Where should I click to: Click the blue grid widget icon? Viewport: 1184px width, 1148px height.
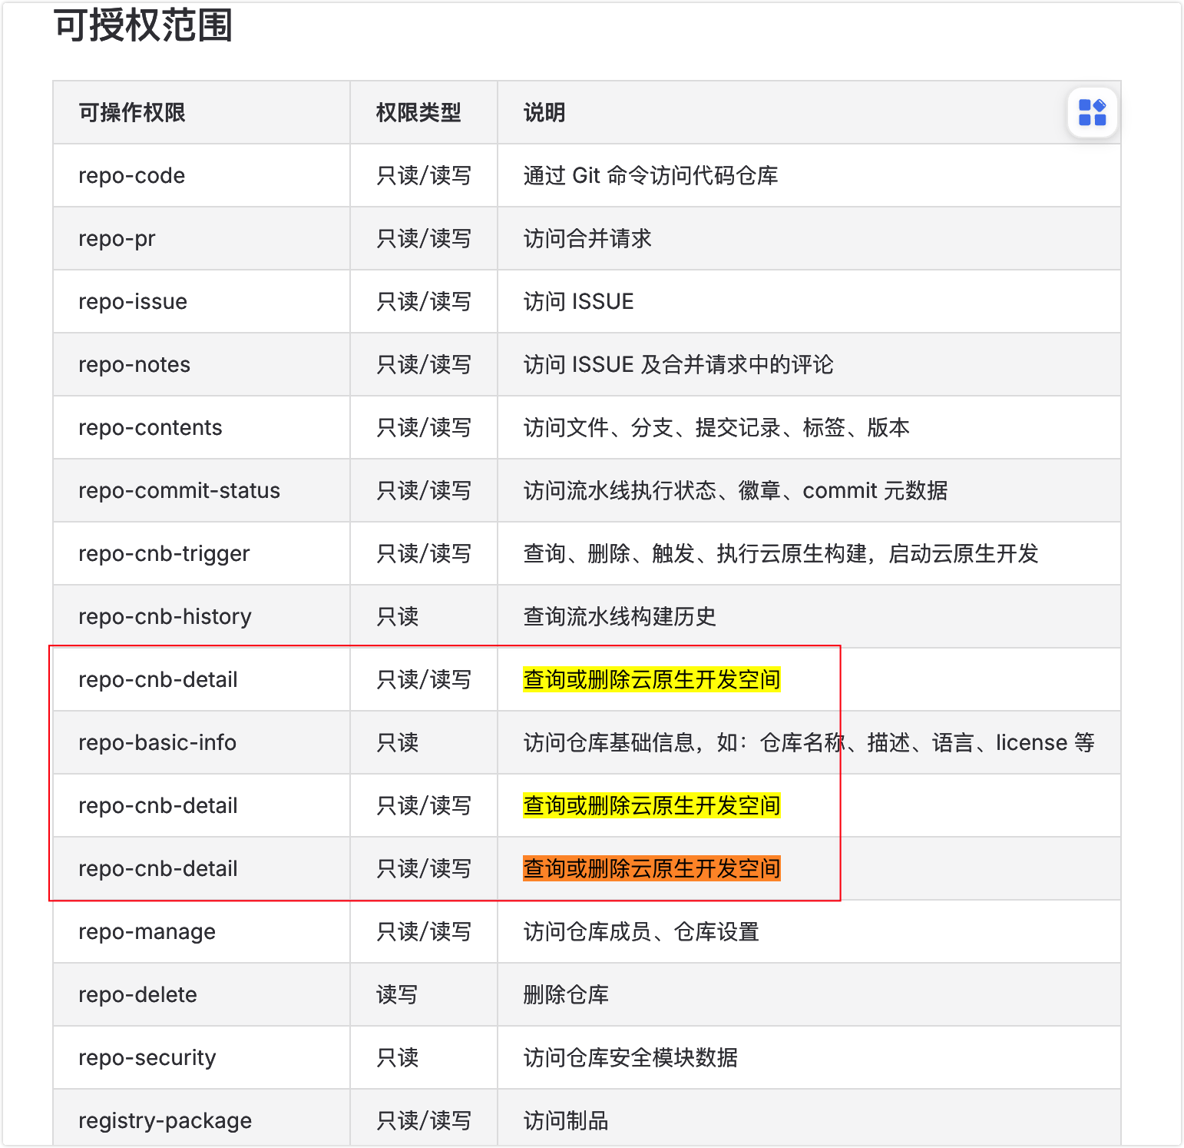click(x=1092, y=112)
